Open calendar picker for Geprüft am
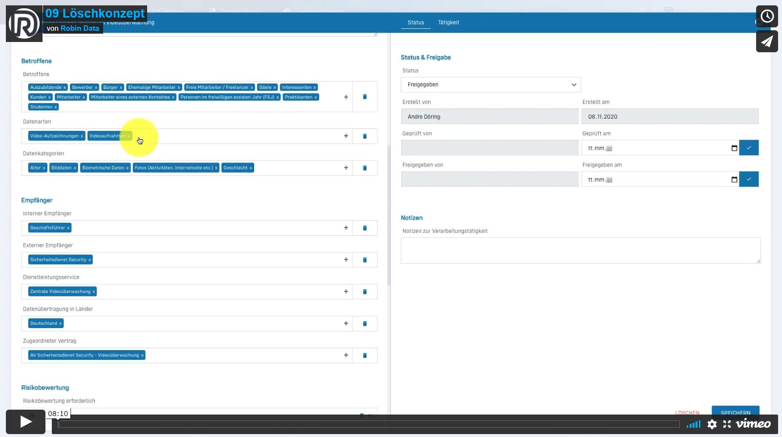Screen dimensions: 782x437 (x=734, y=148)
